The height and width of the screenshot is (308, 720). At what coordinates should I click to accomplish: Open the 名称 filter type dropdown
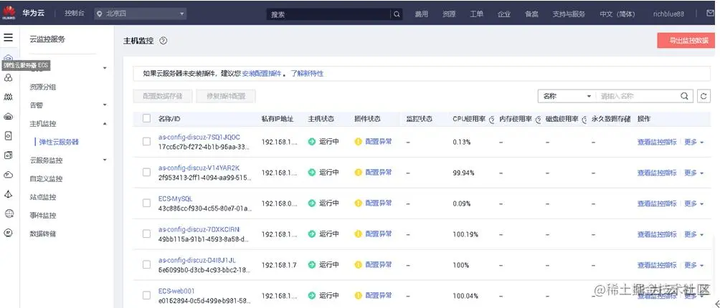[567, 96]
